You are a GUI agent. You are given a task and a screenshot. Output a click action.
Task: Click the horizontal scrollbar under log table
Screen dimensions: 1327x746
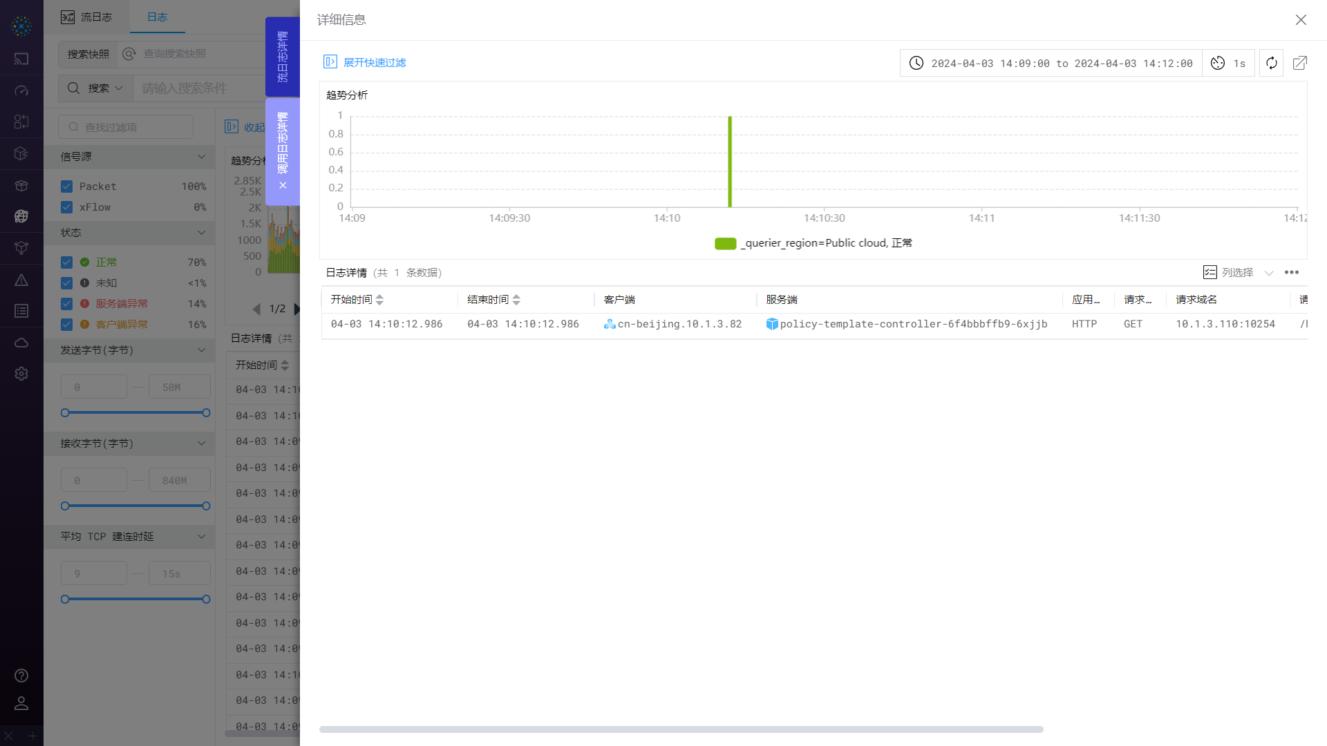[681, 729]
